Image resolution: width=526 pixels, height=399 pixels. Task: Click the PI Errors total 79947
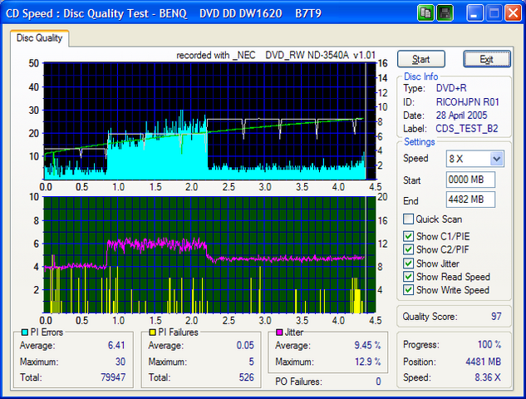pos(113,377)
